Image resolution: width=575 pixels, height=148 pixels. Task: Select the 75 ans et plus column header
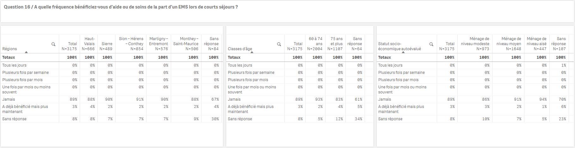point(335,44)
